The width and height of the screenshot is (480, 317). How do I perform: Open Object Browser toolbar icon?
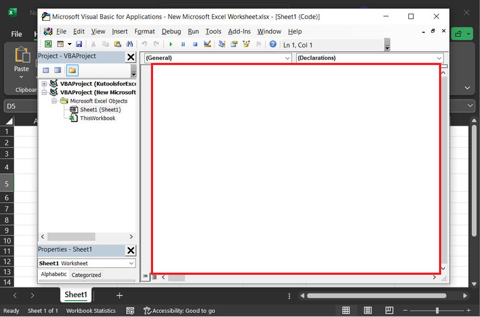coord(246,44)
